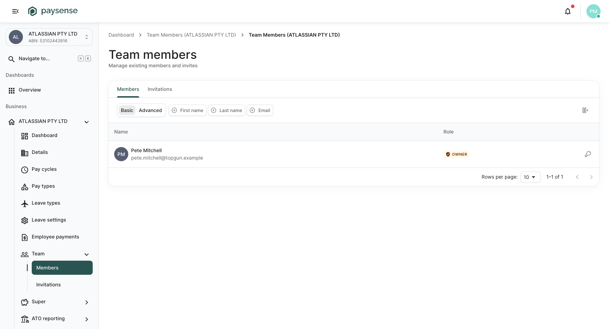Screen dimensions: 609x329
Task: Click the Pete Mitchell name text
Action: tap(146, 150)
